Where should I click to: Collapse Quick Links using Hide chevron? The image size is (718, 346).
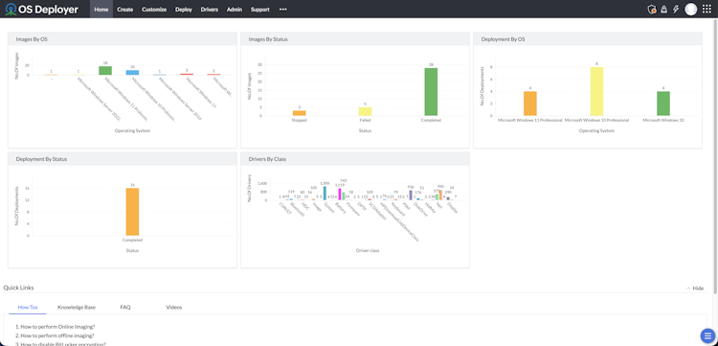click(x=695, y=288)
